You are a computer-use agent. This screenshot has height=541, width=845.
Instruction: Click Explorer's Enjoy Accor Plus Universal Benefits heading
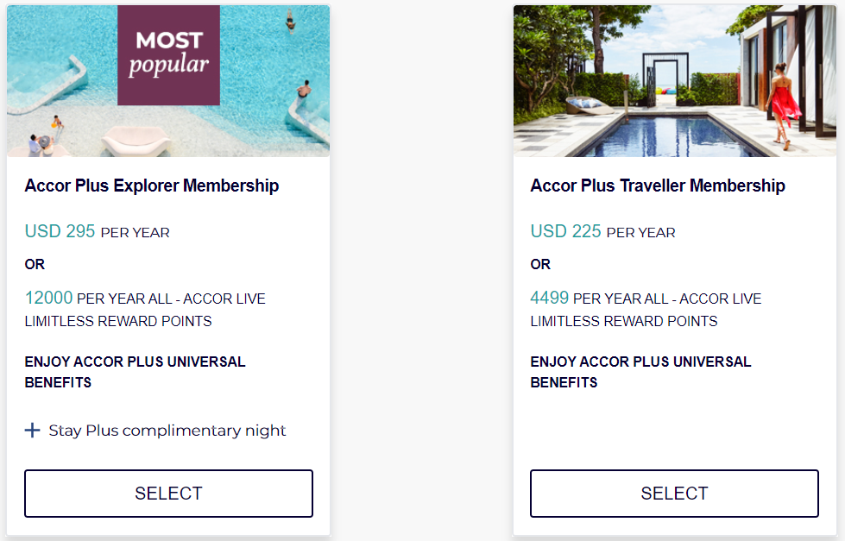click(135, 372)
